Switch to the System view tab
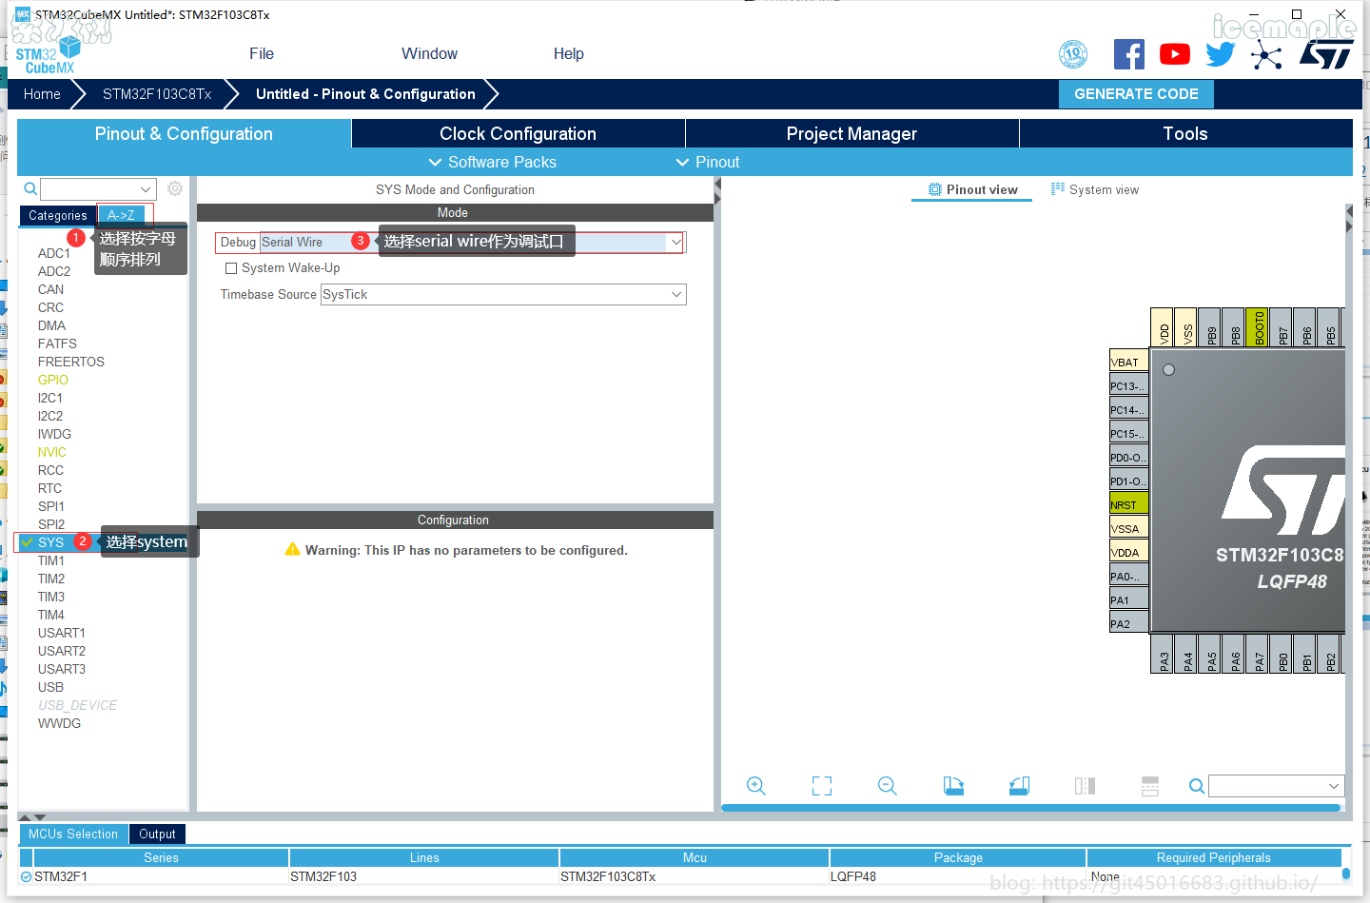Screen dimensions: 1370x903 click(x=1094, y=189)
